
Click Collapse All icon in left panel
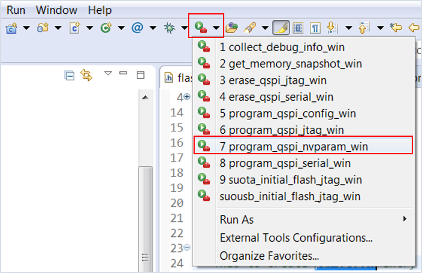click(69, 75)
